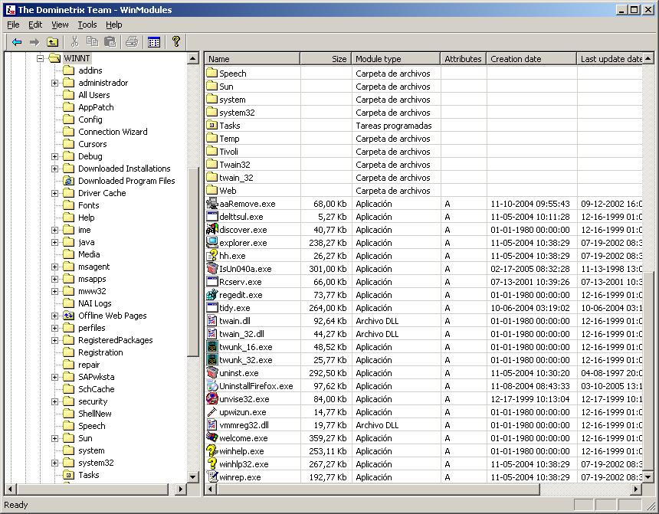Click the view mode grid toolbar icon
The height and width of the screenshot is (514, 659).
click(154, 42)
